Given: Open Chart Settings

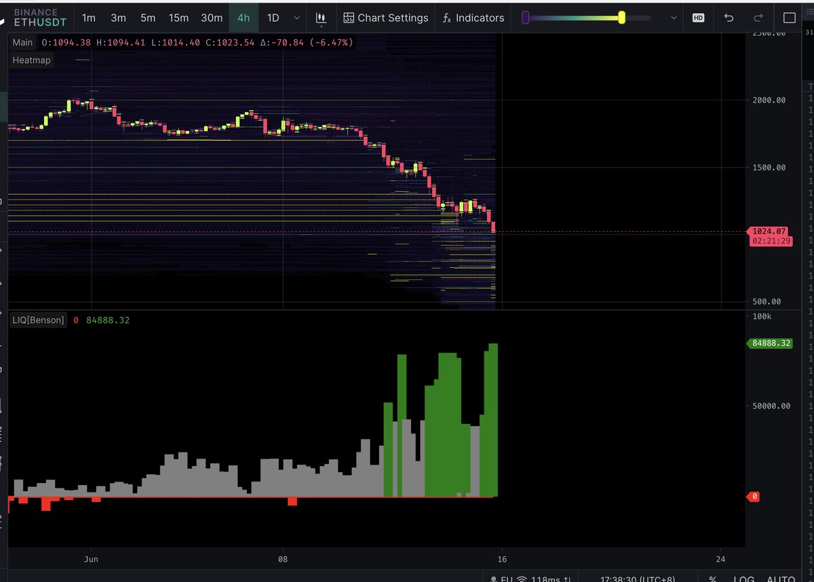Looking at the screenshot, I should [x=386, y=18].
